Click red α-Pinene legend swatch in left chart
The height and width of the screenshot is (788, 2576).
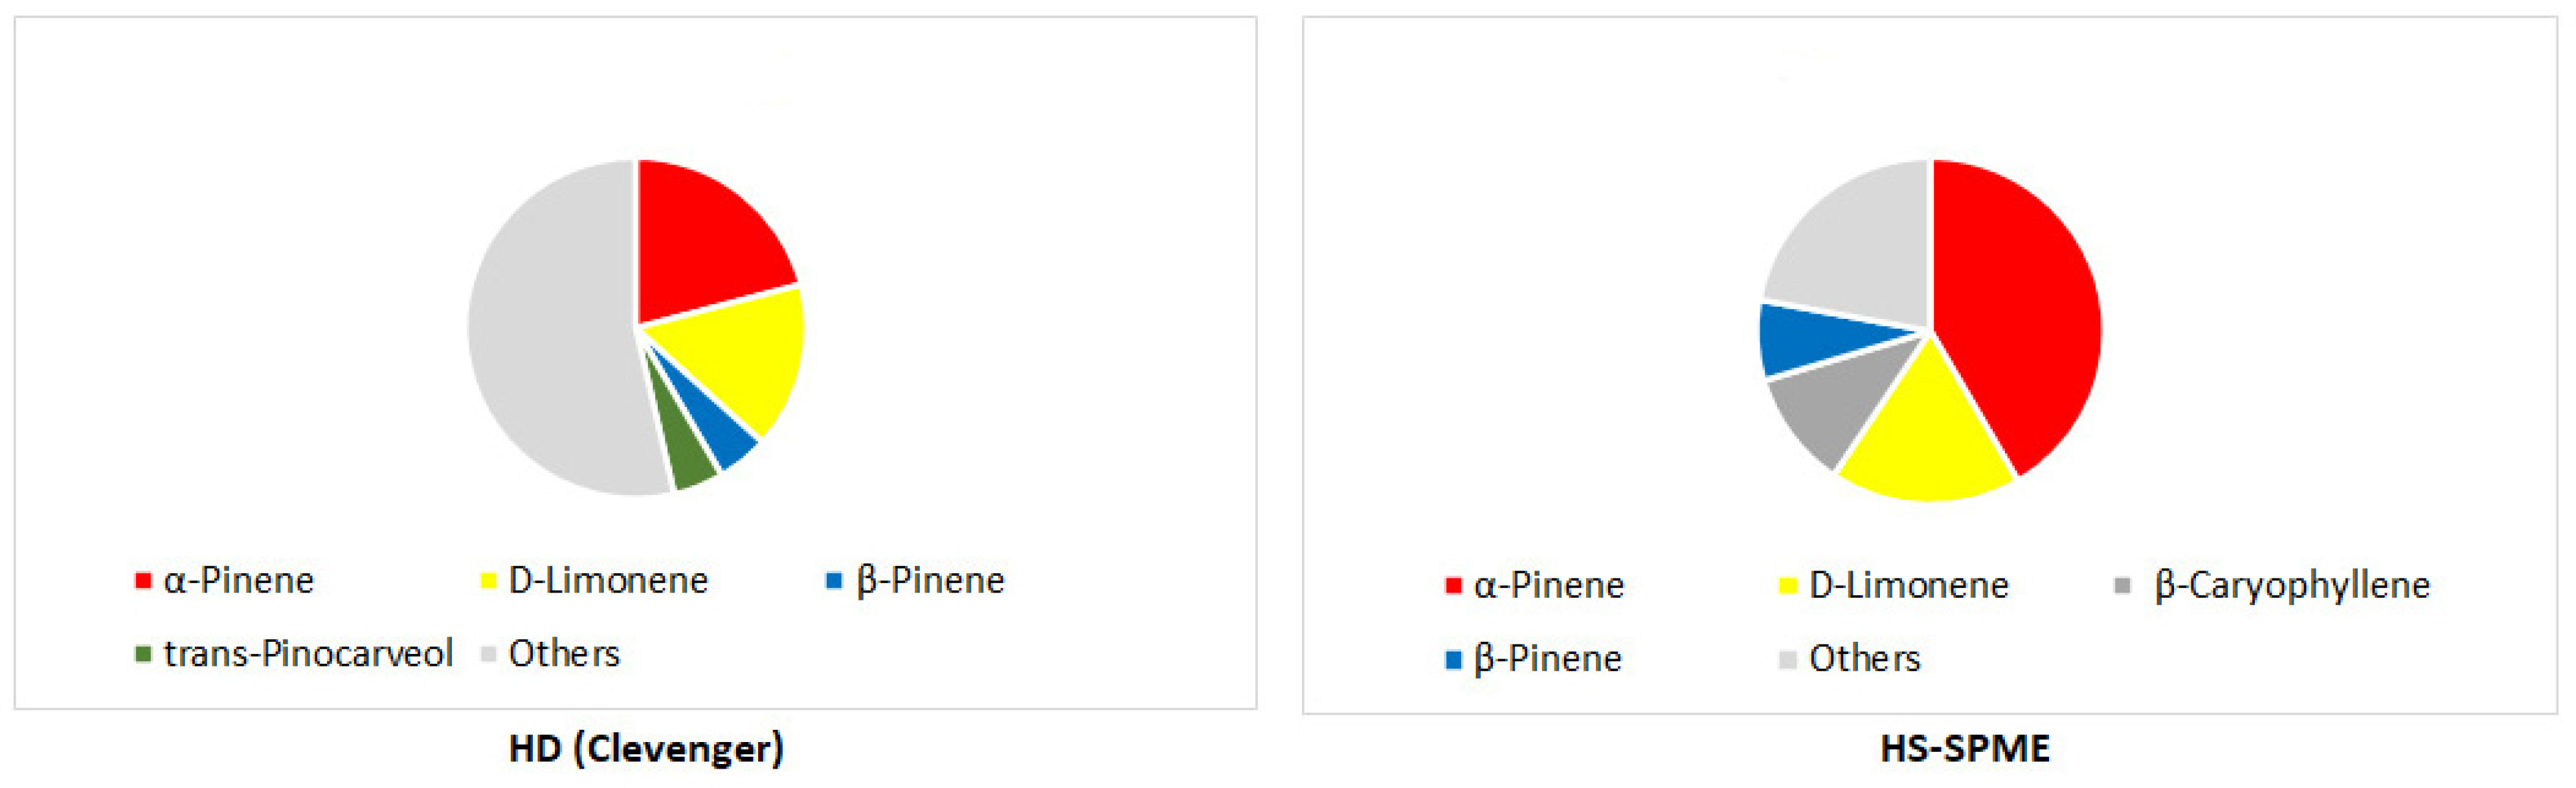pos(143,580)
